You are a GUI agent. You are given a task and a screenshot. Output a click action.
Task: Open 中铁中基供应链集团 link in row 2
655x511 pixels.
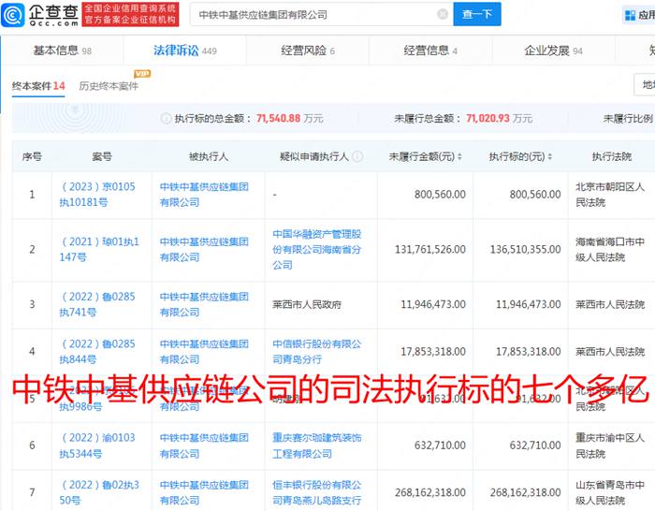[x=204, y=250]
